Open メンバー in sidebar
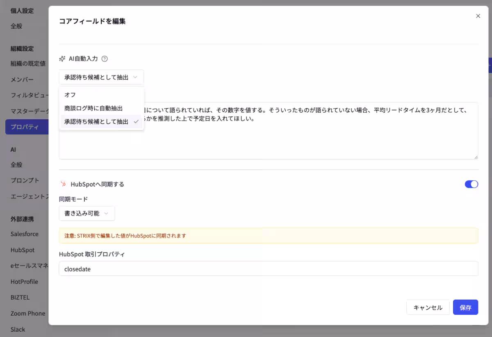 tap(22, 80)
